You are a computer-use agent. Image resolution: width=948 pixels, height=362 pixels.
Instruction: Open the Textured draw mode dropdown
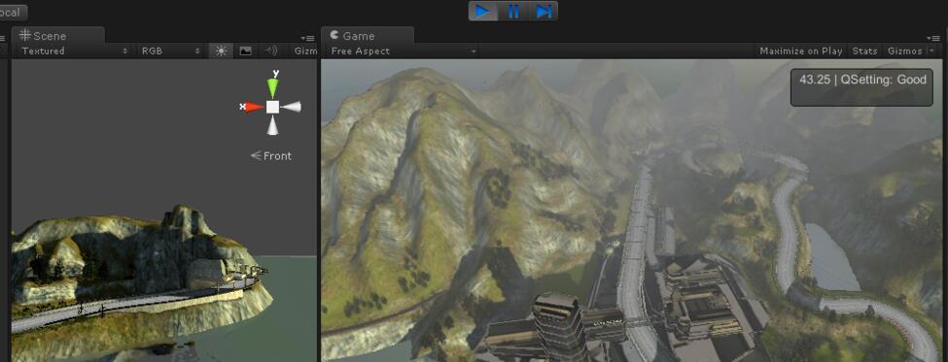[x=74, y=51]
